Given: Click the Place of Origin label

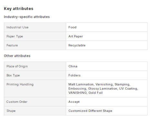Looking at the screenshot, I should coord(17,66).
